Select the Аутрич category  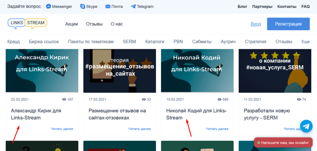[228, 42]
